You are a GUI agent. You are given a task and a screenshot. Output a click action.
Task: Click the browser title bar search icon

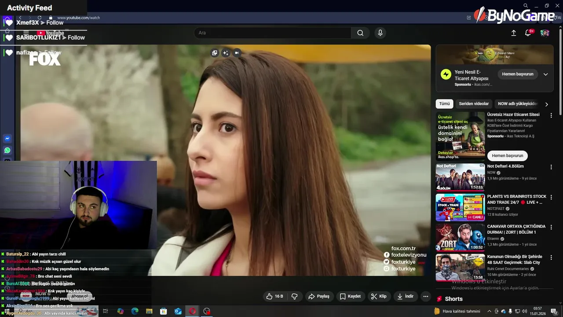526,6
